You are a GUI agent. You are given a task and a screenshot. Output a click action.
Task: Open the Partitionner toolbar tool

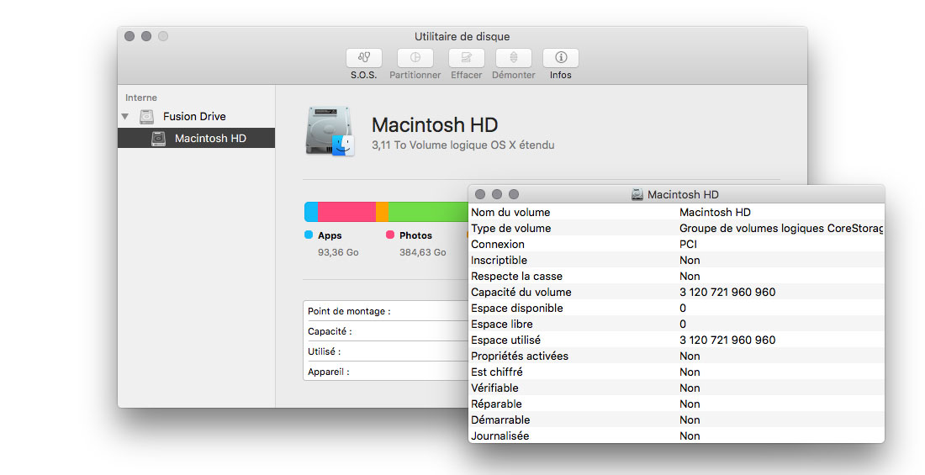pyautogui.click(x=415, y=58)
